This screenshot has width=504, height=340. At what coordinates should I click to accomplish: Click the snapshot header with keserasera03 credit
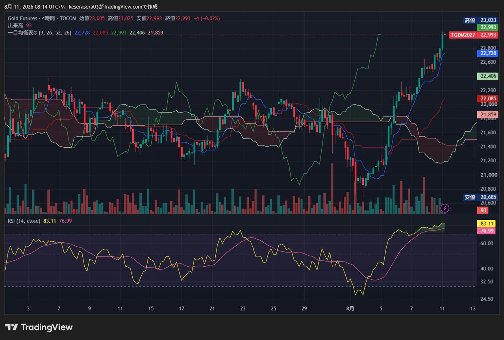[81, 7]
